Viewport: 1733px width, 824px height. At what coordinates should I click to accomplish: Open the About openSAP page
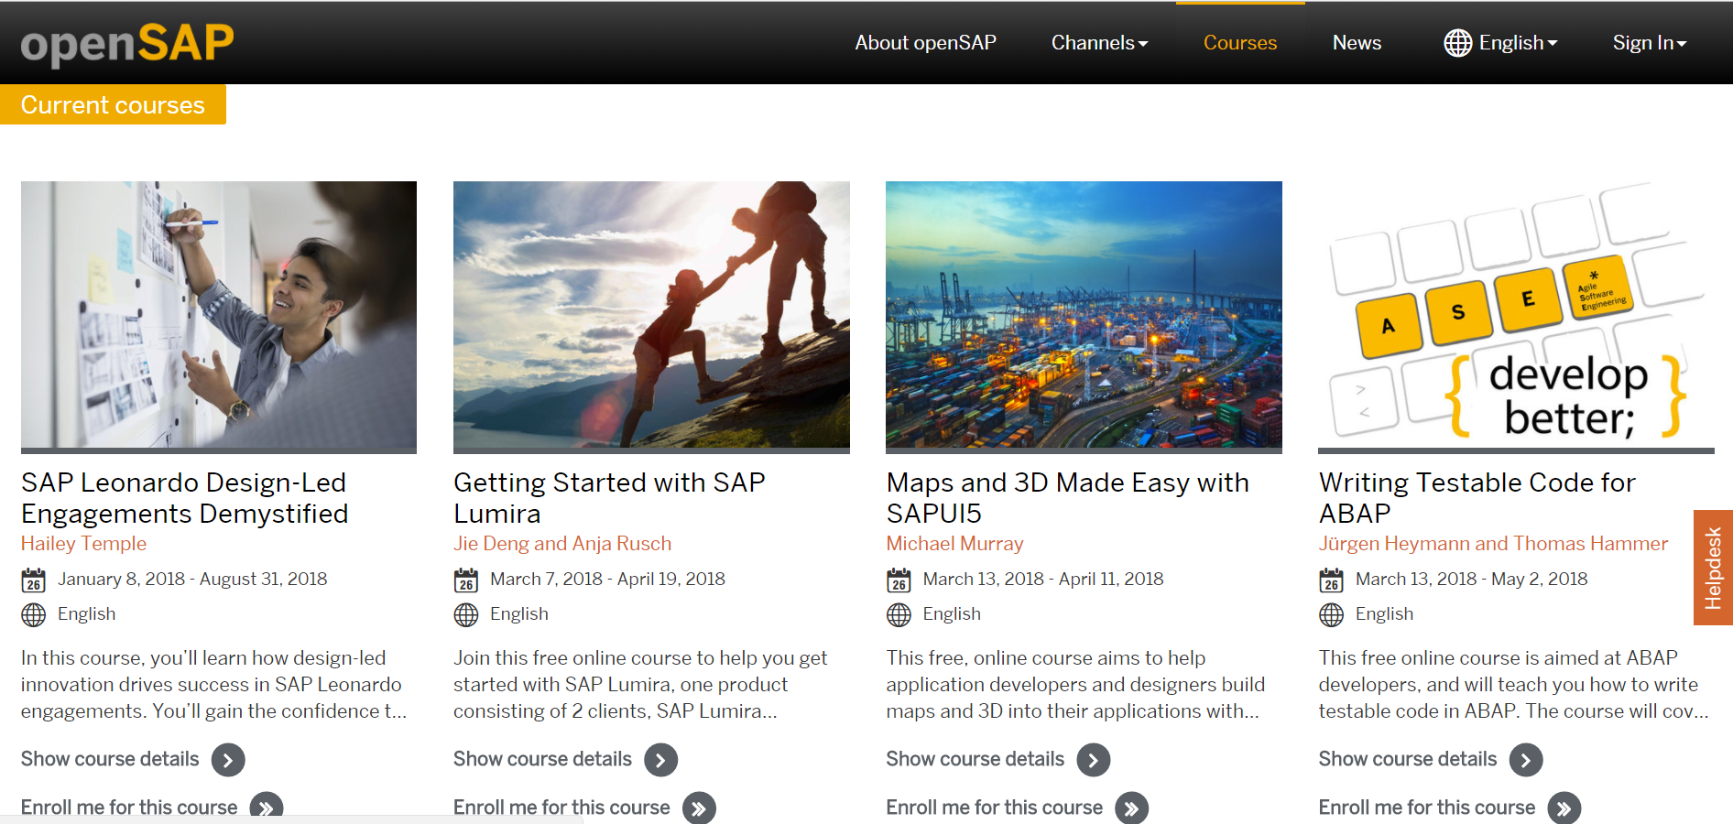tap(925, 43)
